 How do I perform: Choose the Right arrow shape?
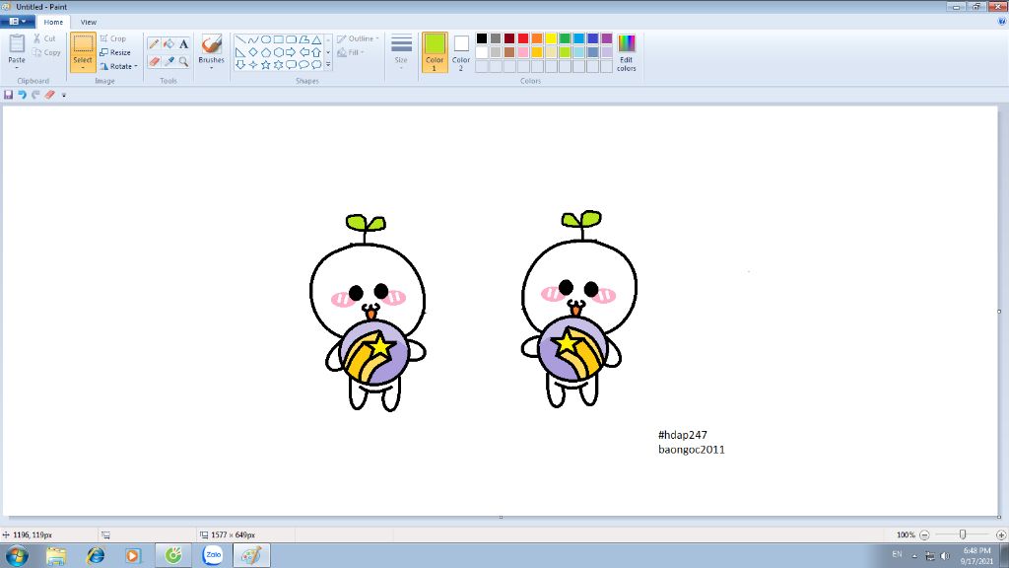291,52
